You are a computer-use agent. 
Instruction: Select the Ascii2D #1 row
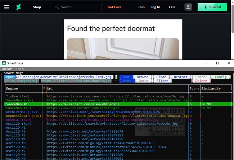[118, 128]
